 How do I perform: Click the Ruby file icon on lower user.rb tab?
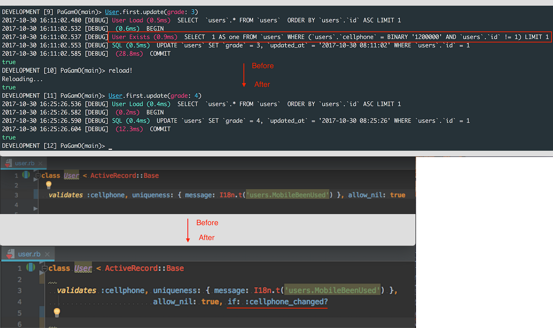(x=10, y=254)
